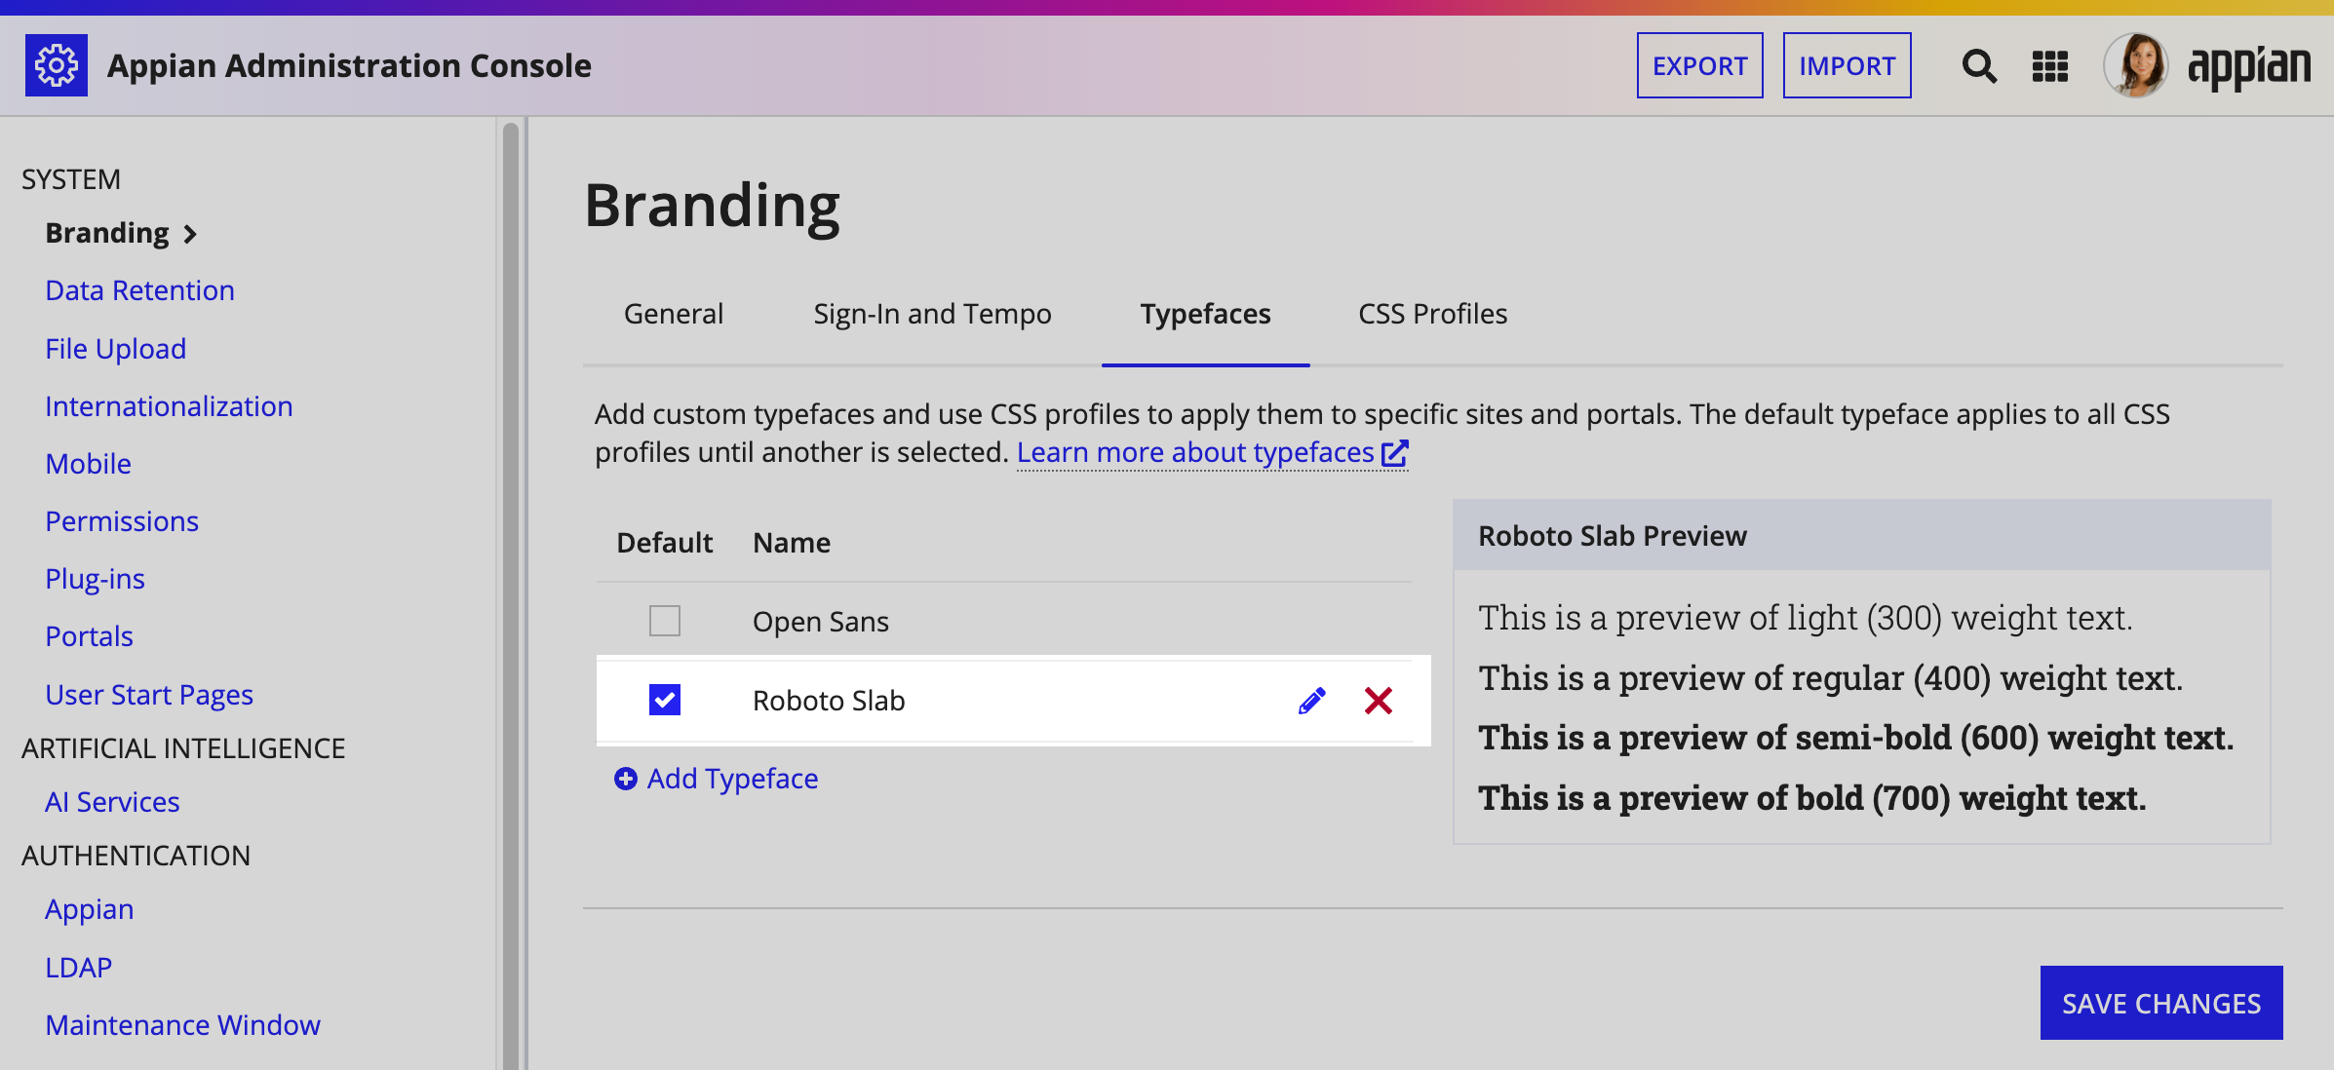This screenshot has width=2334, height=1070.
Task: Open Permissions in sidebar
Action: 122,521
